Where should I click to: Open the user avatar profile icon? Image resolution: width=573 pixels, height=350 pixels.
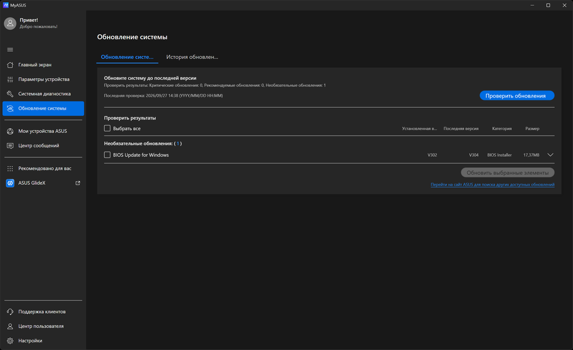[x=11, y=23]
